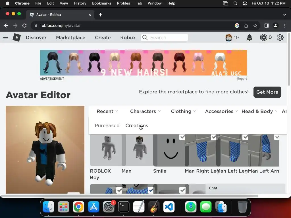
Task: Click the avatar 3D preview image
Action: [x=45, y=150]
